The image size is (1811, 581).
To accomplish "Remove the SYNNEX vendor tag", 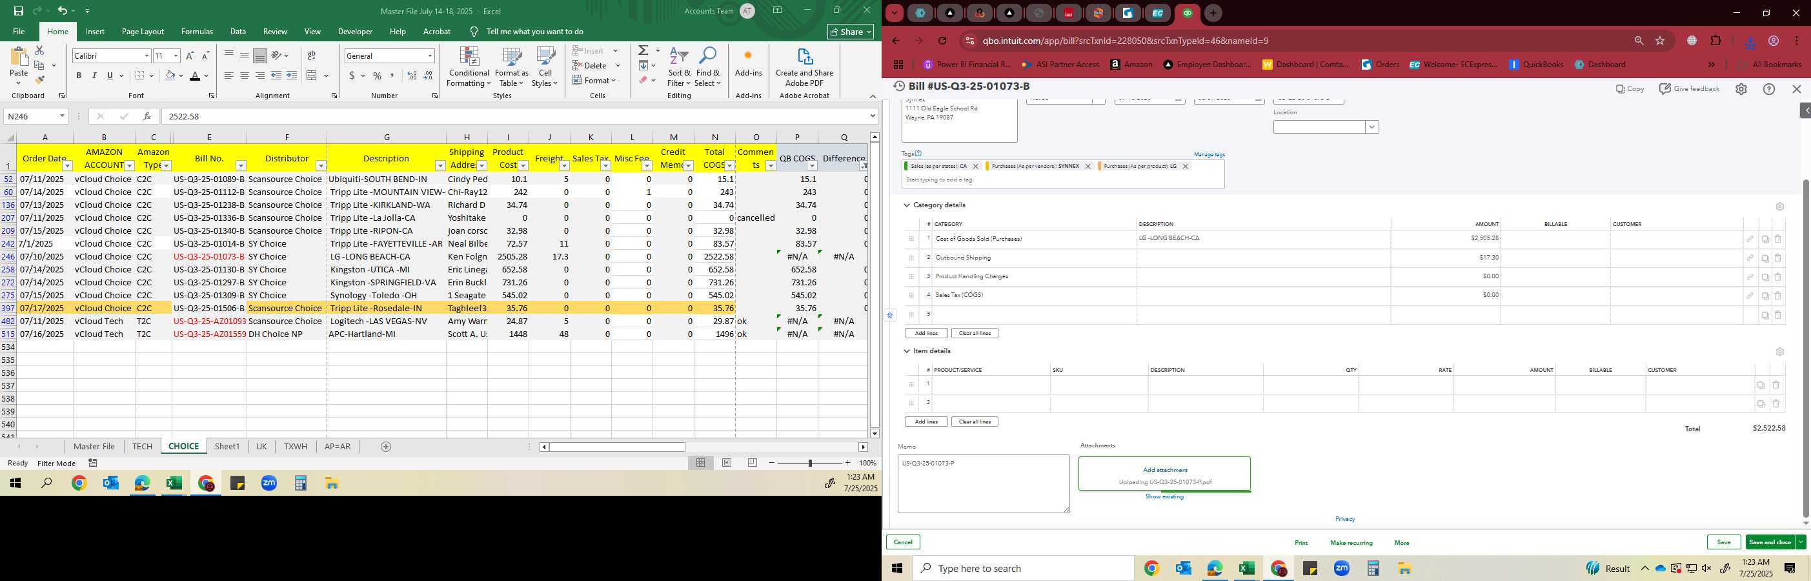I will [1088, 167].
